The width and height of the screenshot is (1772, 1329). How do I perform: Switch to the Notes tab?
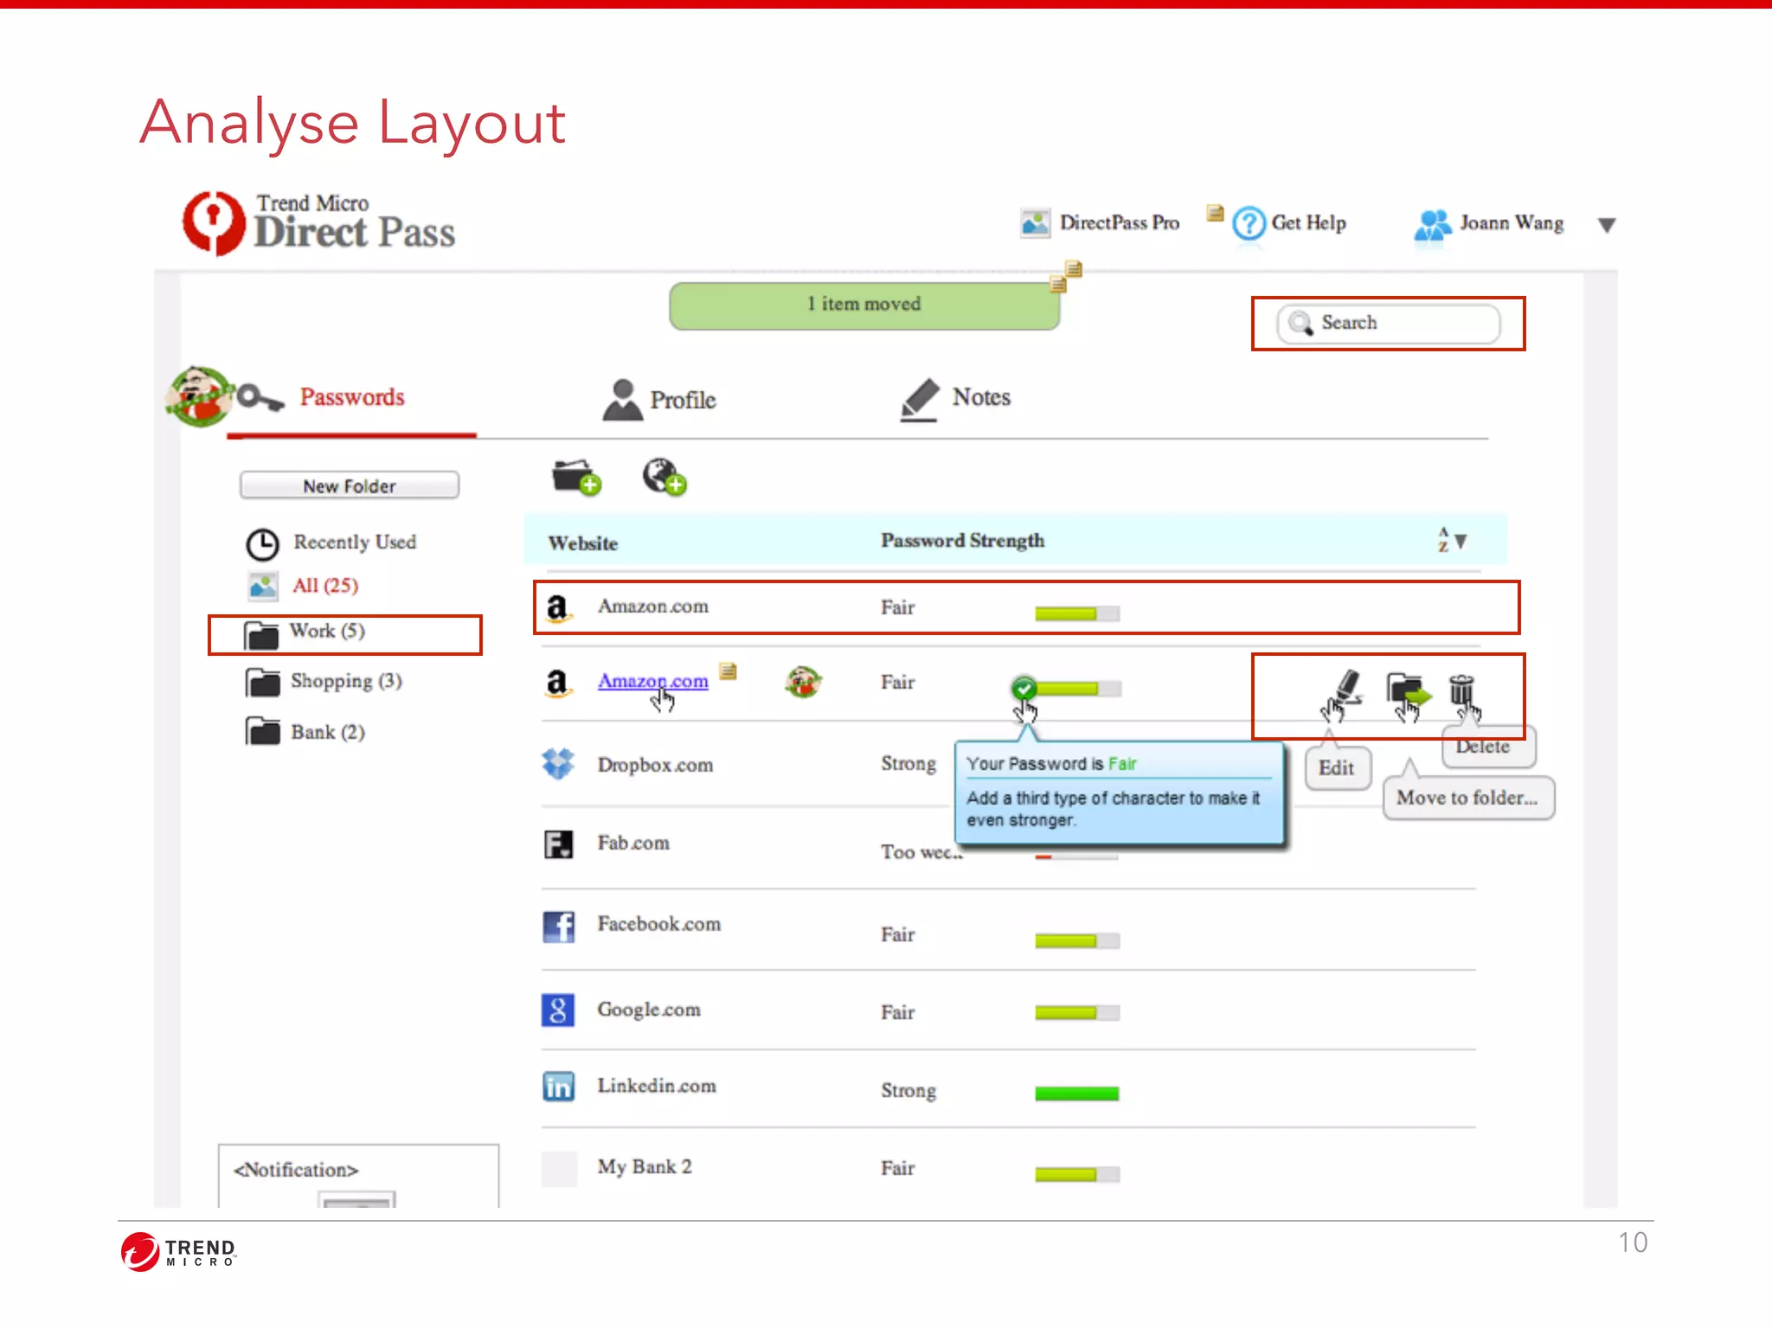(981, 397)
